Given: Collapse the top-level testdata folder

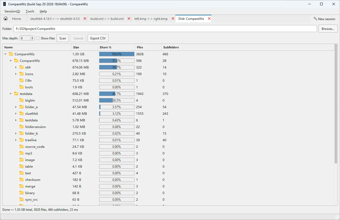Looking at the screenshot, I should click(11, 94).
